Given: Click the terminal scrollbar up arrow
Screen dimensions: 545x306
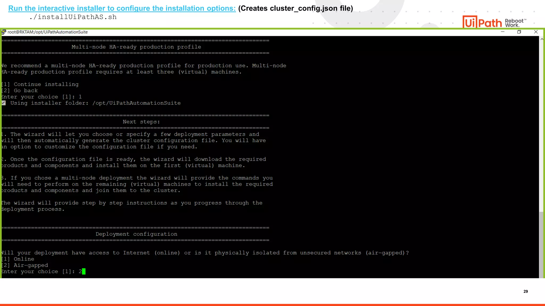Looking at the screenshot, I should (542, 39).
